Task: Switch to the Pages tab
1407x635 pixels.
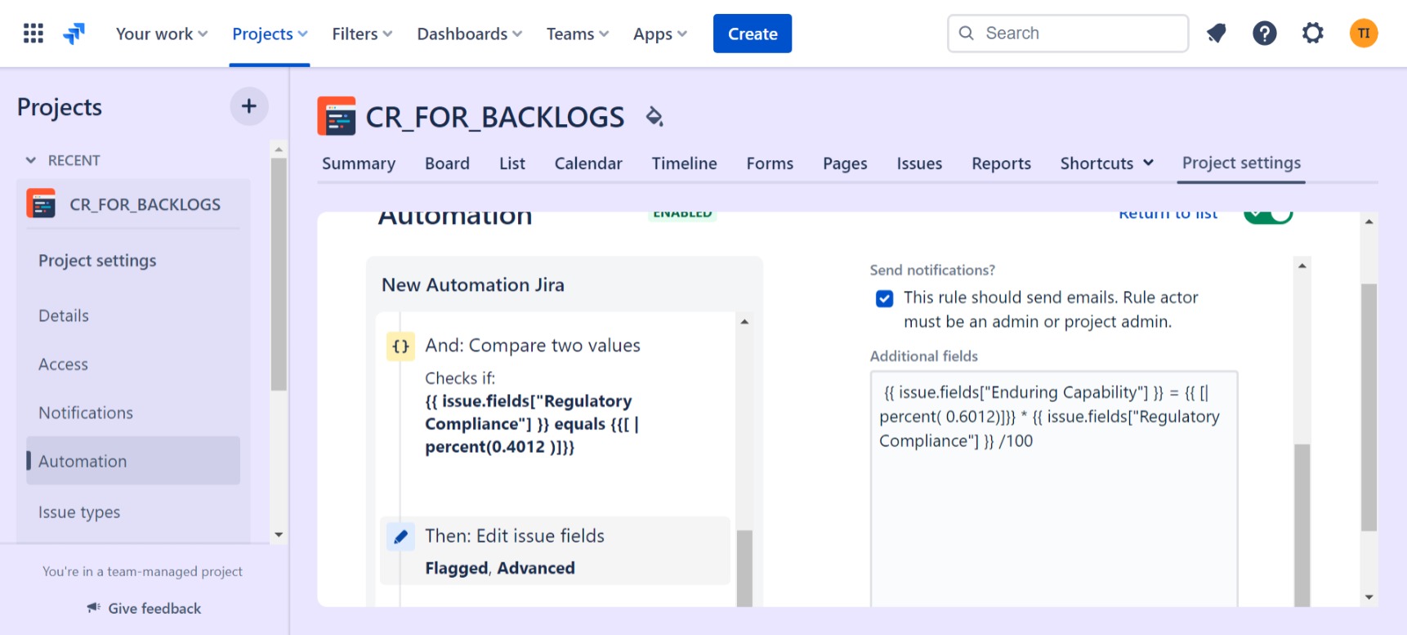Action: point(845,163)
